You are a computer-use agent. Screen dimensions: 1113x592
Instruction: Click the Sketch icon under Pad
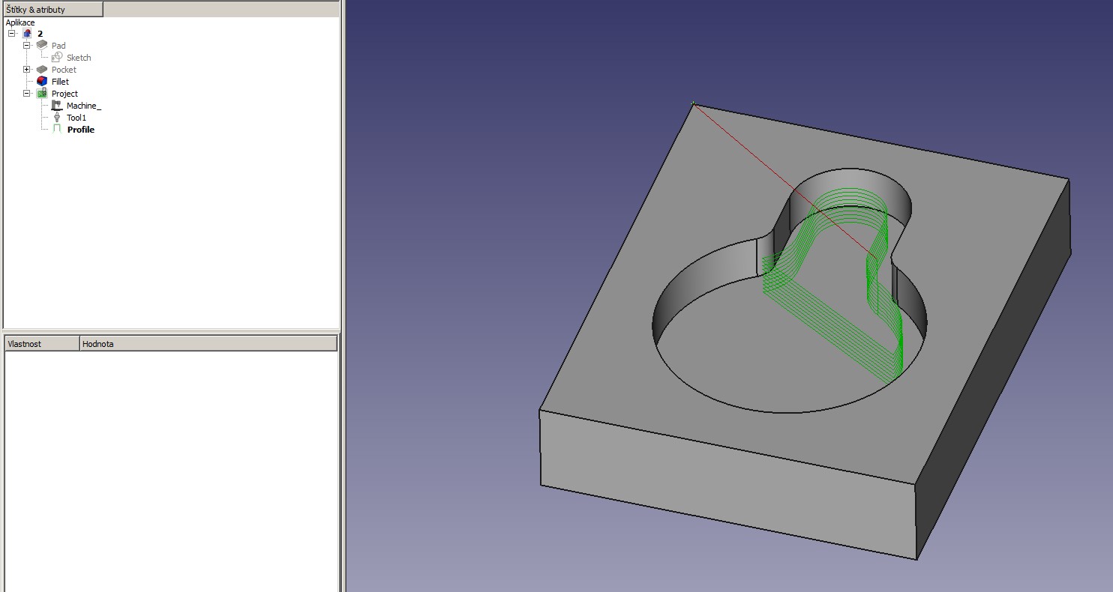coord(57,58)
